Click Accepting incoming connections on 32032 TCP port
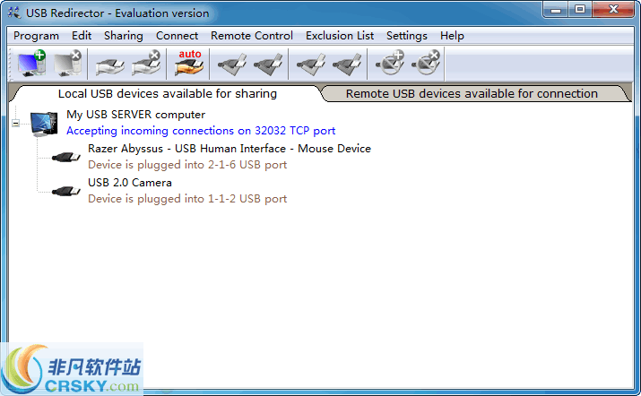The image size is (641, 396). coord(201,131)
